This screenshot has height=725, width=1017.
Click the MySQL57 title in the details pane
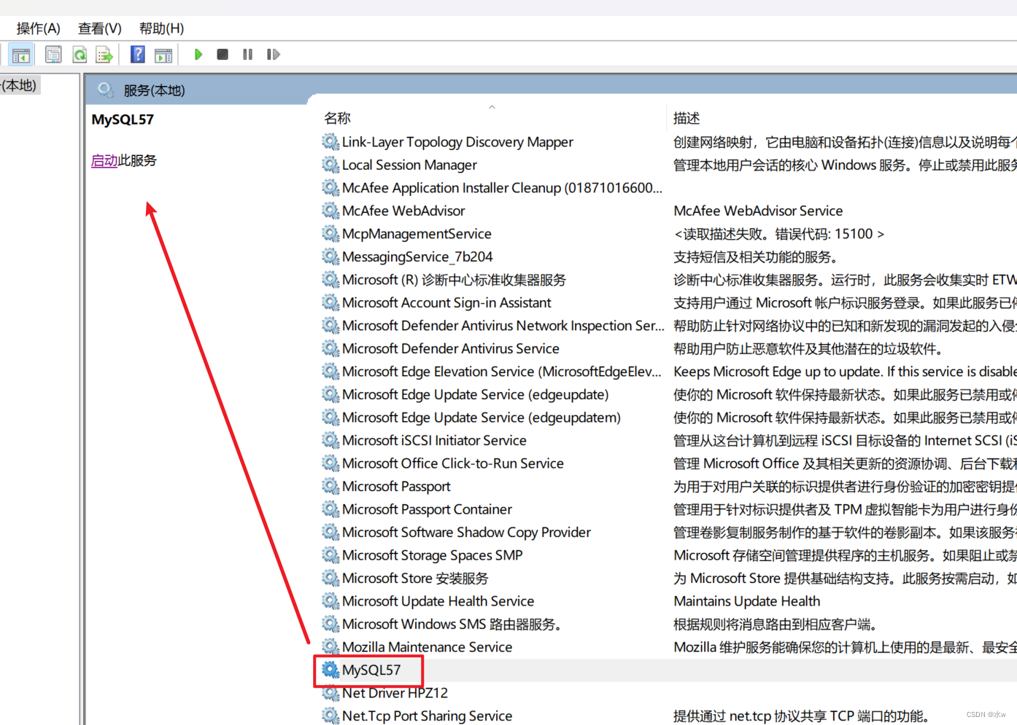coord(123,119)
